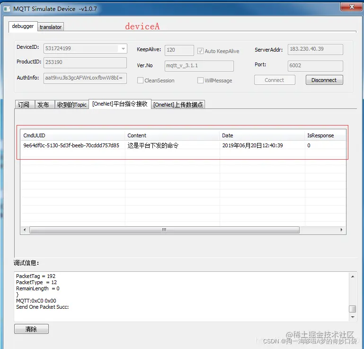Click the log line 'Send One Packet Succ:'
This screenshot has width=364, height=349.
click(x=43, y=307)
